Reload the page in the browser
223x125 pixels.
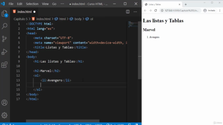pos(156,10)
